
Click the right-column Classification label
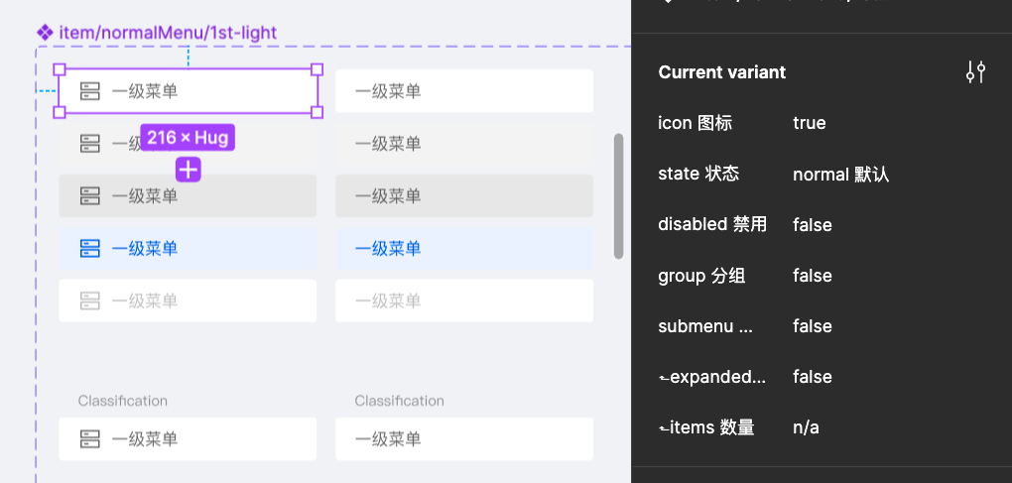(x=399, y=401)
